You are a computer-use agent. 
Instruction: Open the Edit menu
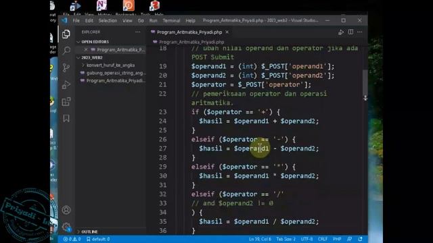point(89,21)
